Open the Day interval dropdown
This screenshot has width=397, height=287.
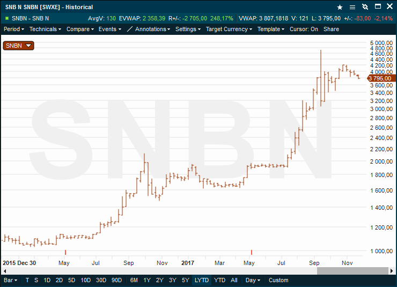click(253, 280)
